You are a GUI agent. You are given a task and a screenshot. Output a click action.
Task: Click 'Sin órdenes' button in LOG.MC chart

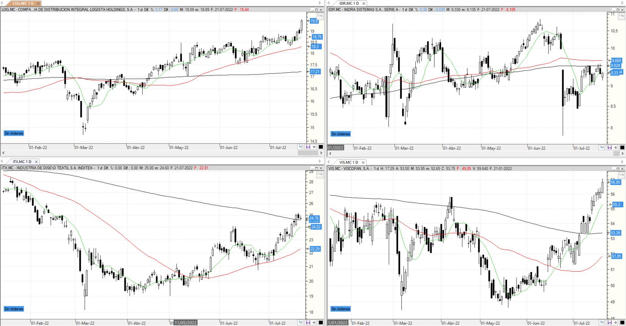(x=14, y=133)
